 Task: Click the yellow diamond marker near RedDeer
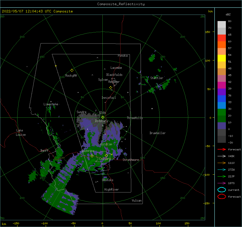(x=111, y=88)
